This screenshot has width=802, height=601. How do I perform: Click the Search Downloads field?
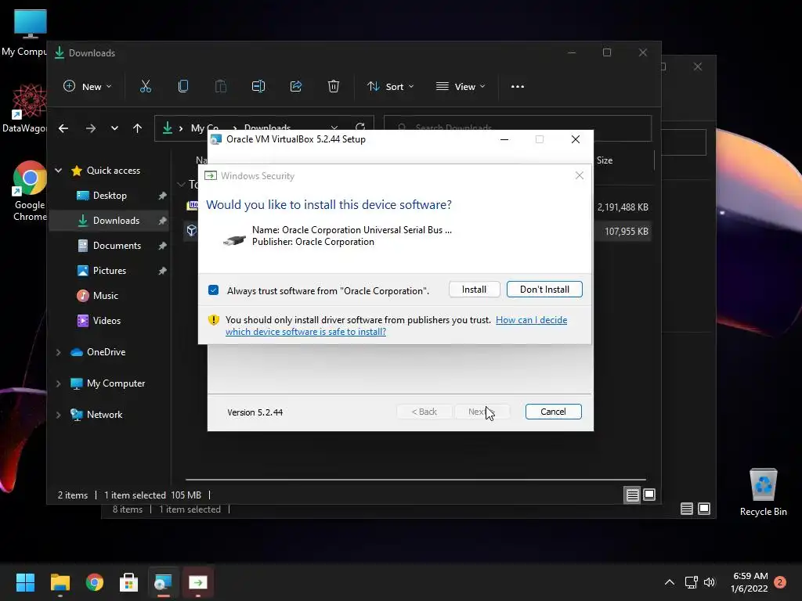(x=518, y=128)
